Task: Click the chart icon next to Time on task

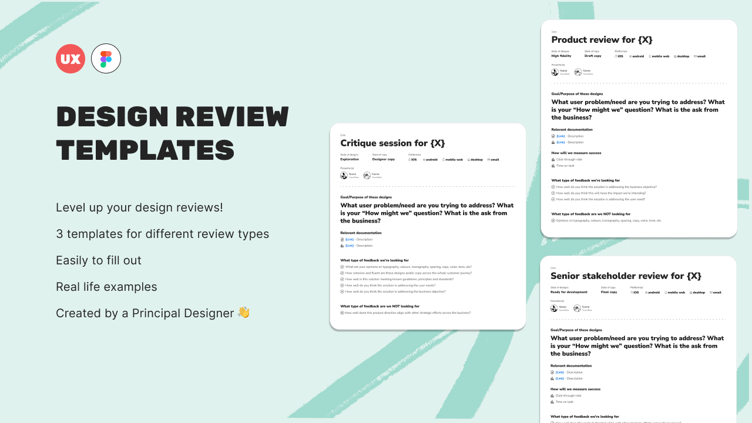Action: 553,166
